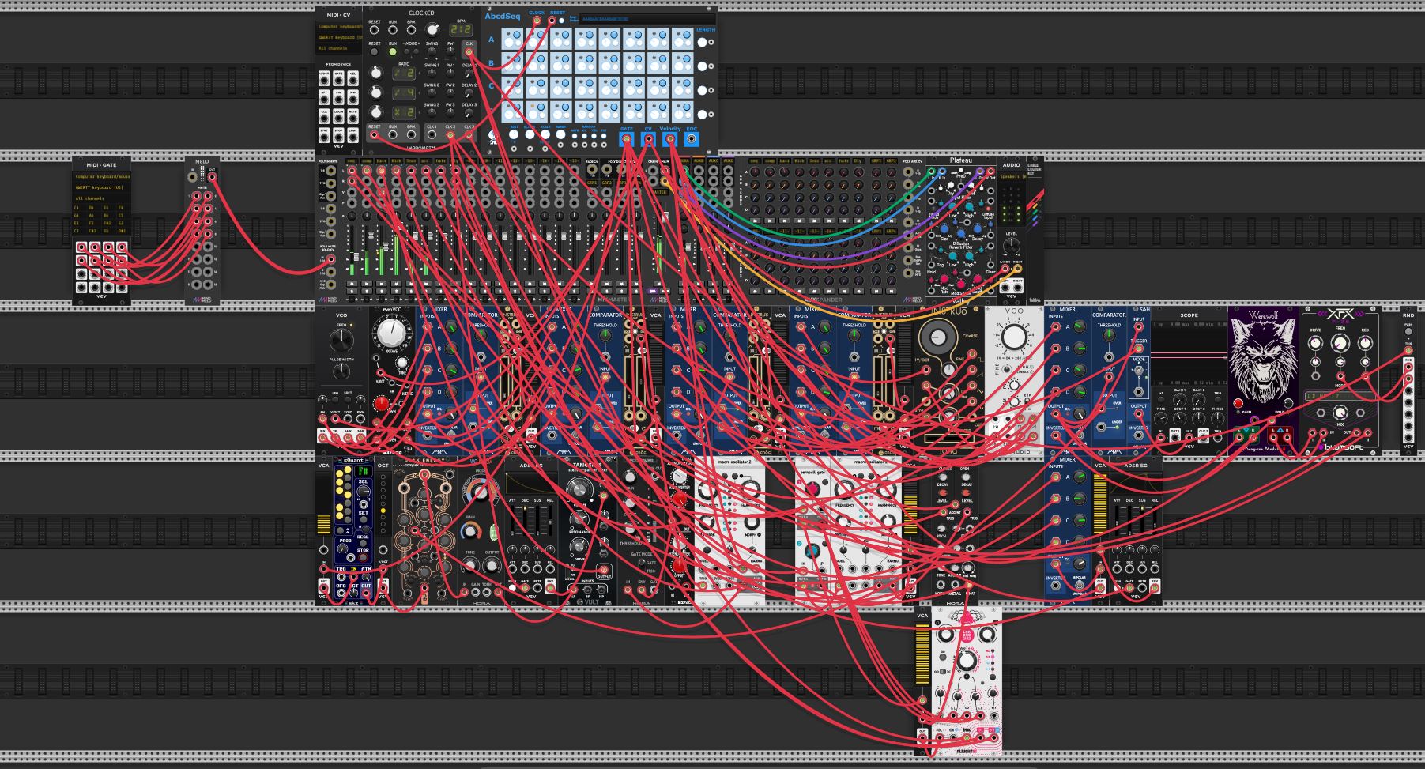This screenshot has width=1425, height=769.
Task: Click the CLOCK input jack on AbcdSeq
Action: [x=537, y=20]
